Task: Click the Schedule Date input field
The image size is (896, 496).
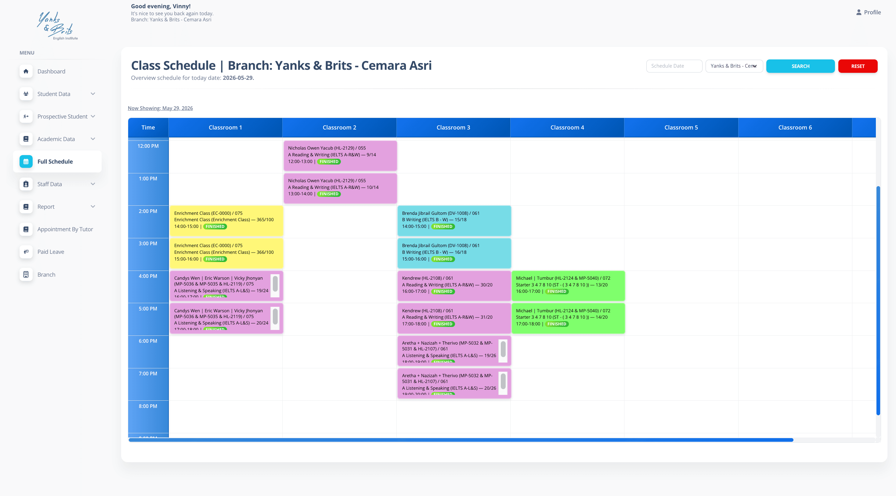Action: click(x=674, y=66)
